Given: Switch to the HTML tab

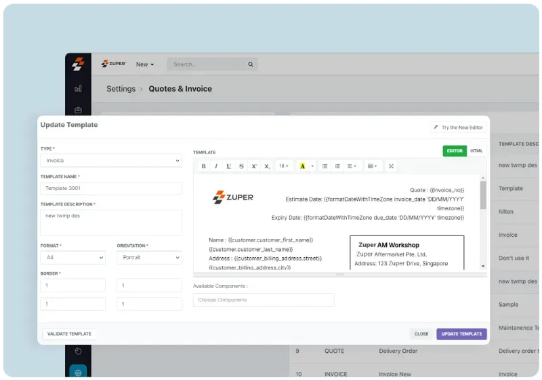Looking at the screenshot, I should click(x=476, y=151).
